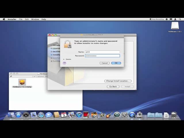Click the License step in installer sidebar

pyautogui.click(x=55, y=48)
